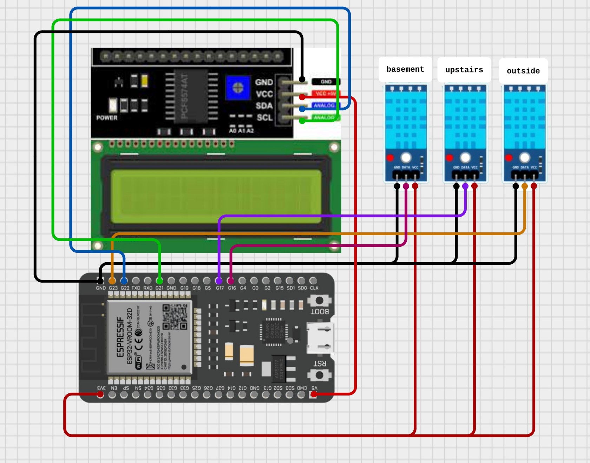Click the outside sensor DATA pin

click(x=525, y=186)
